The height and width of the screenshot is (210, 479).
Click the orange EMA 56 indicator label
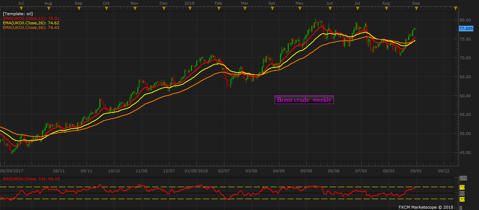31,27
